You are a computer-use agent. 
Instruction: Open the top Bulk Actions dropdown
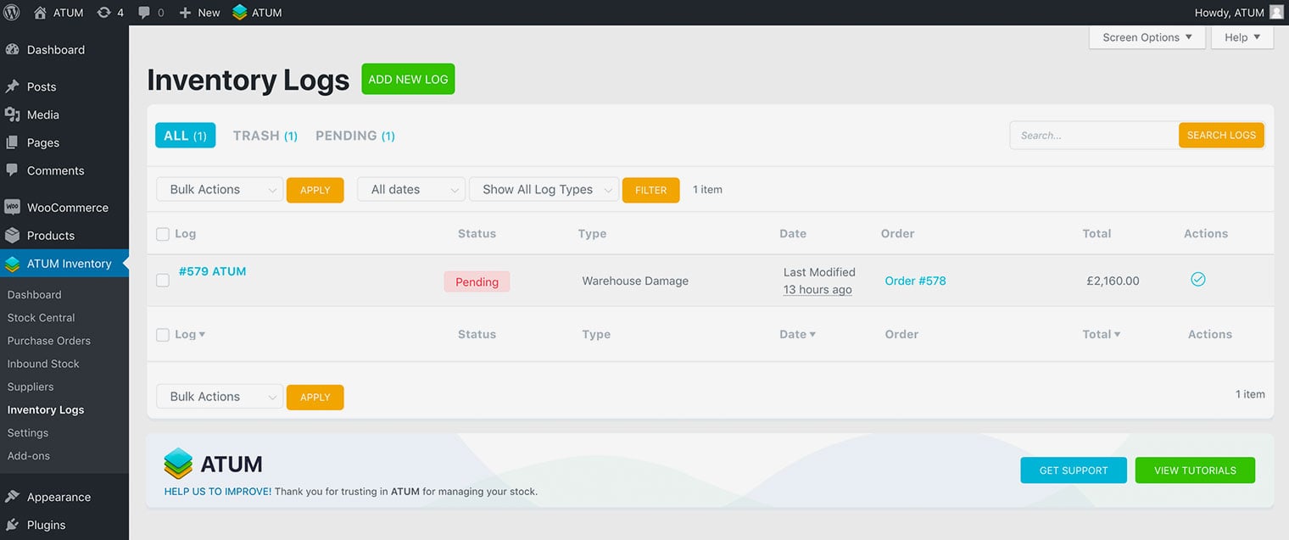coord(220,190)
